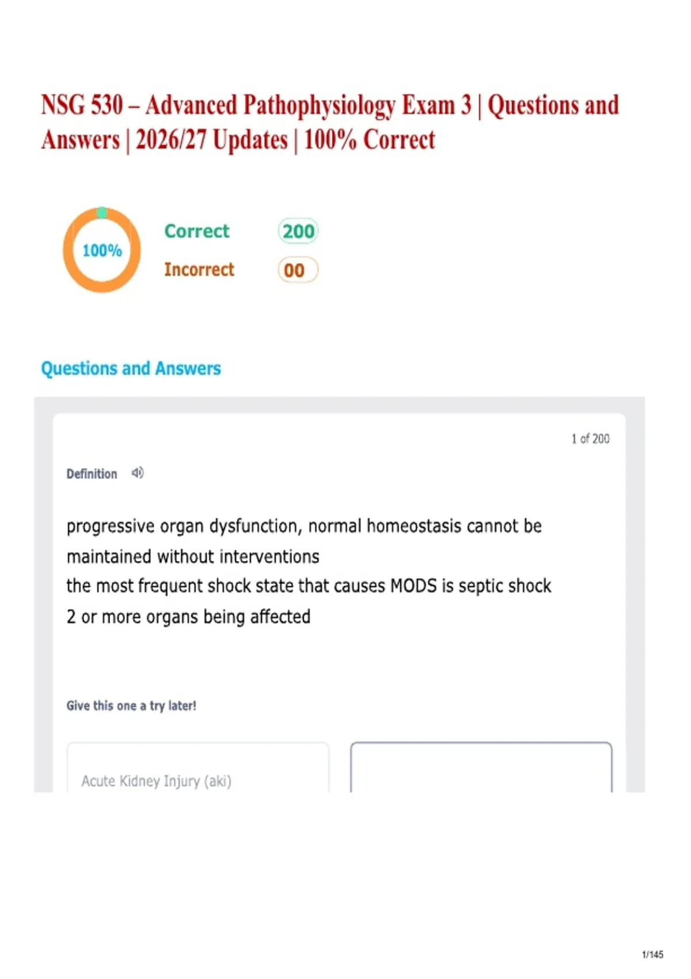Screen dimensions: 691x979
Task: Open the Correct count badge showing 200
Action: click(x=298, y=231)
